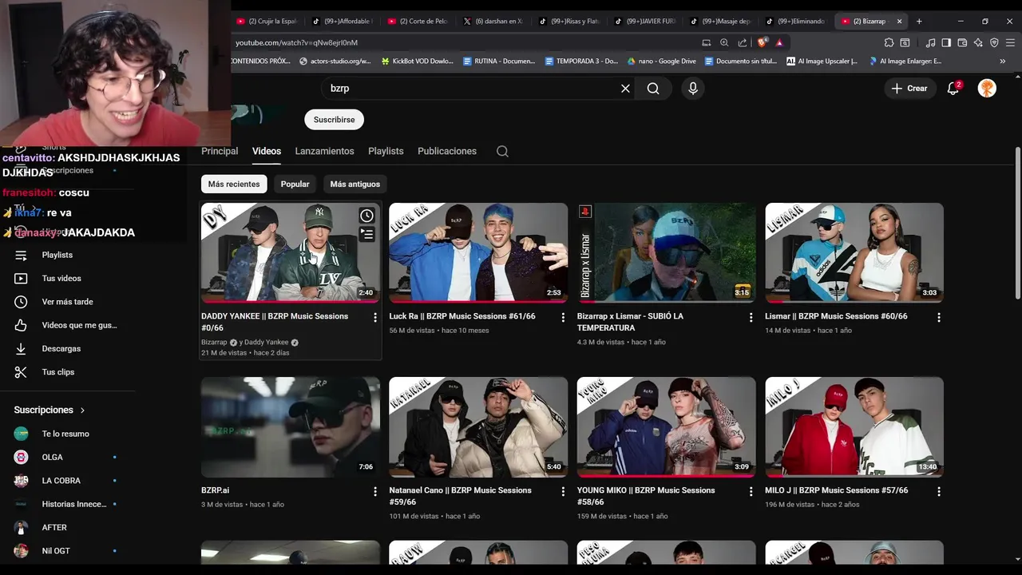This screenshot has width=1022, height=575.
Task: Switch to the Publicaciones channel tab
Action: [x=447, y=151]
